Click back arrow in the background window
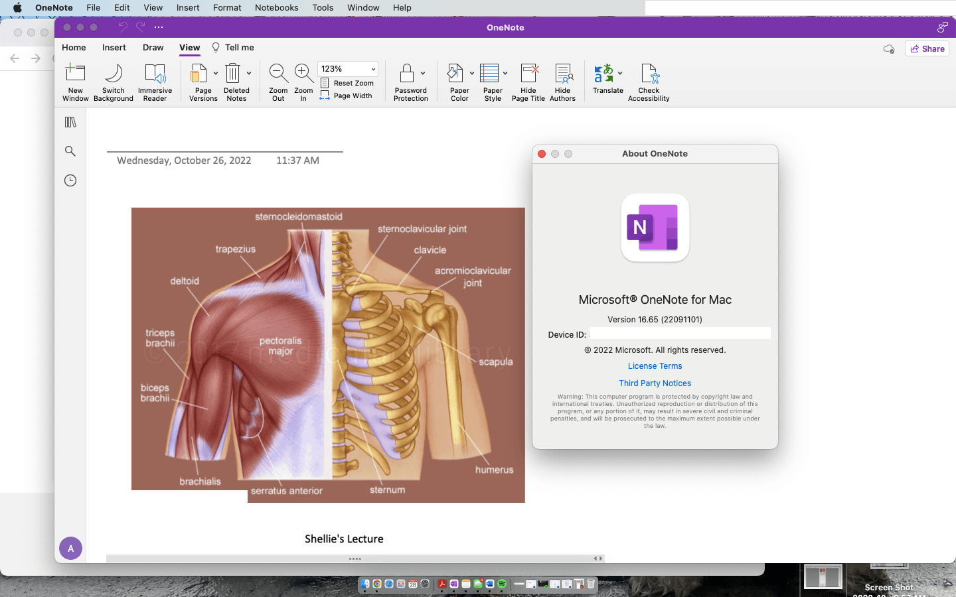Viewport: 956px width, 597px height. tap(15, 58)
